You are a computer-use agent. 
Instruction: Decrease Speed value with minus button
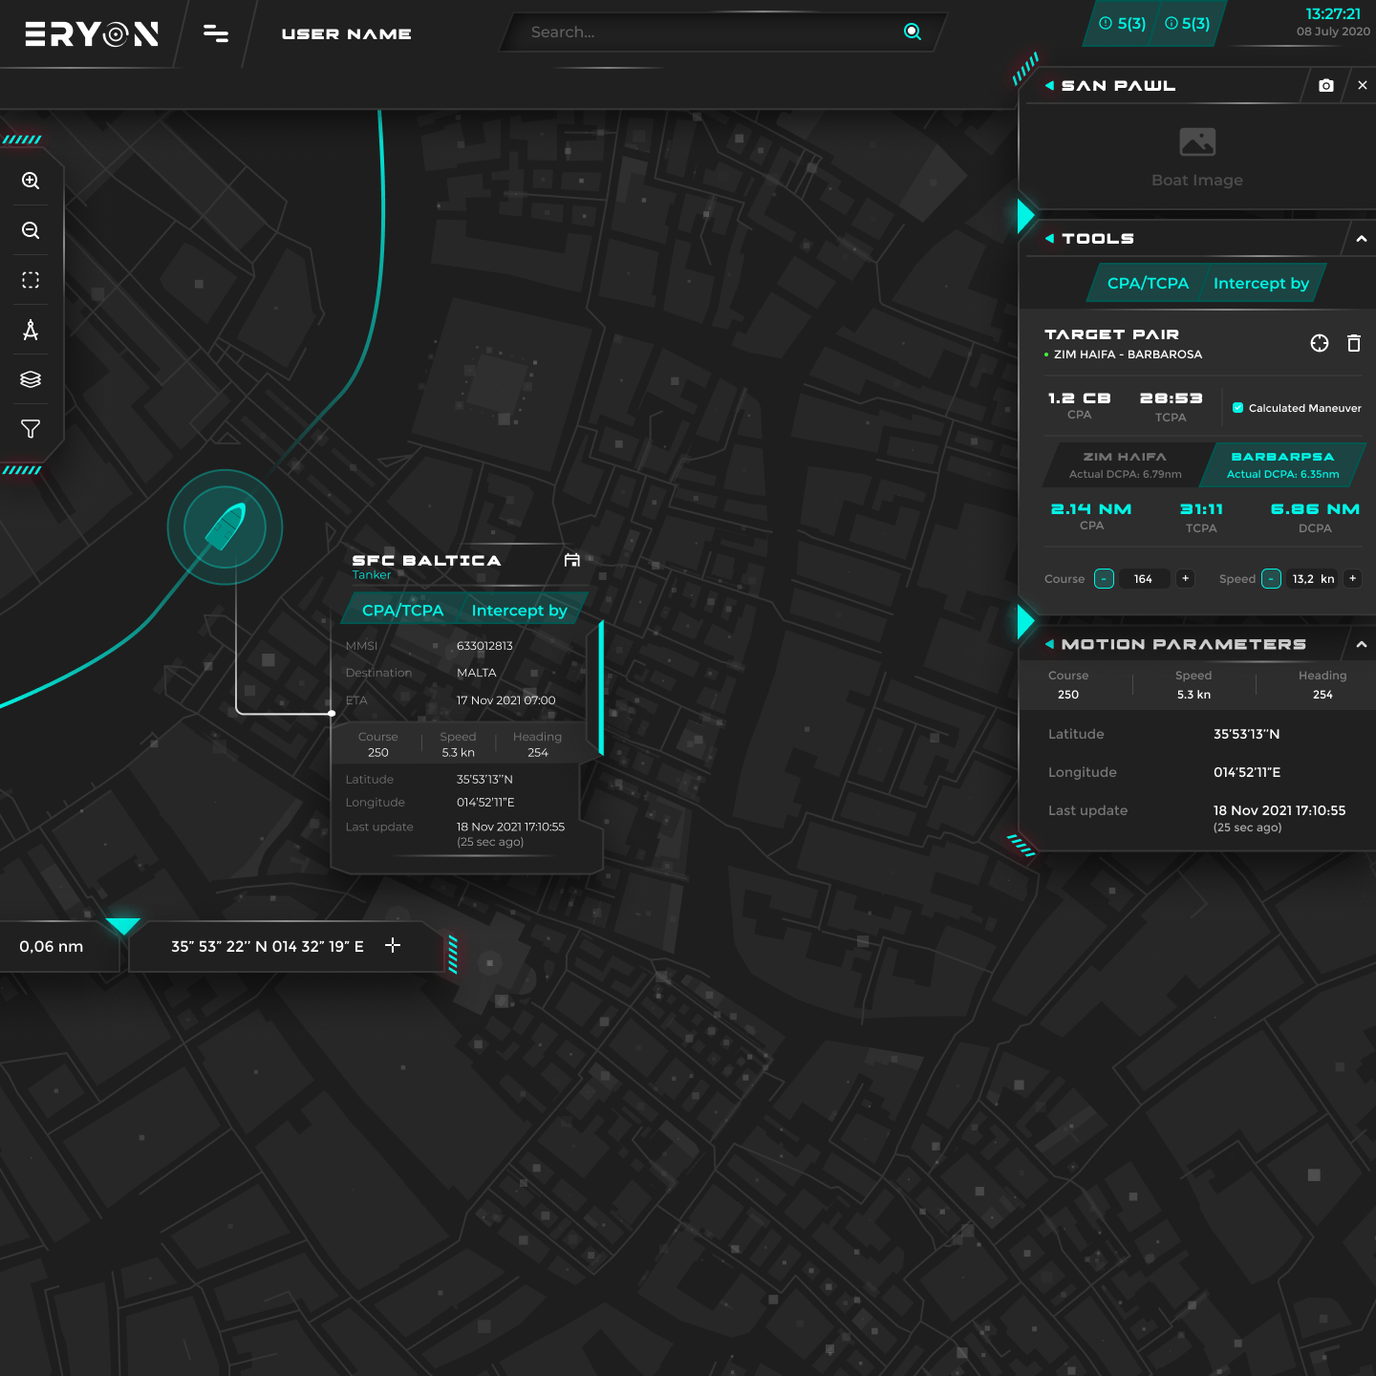tap(1271, 579)
